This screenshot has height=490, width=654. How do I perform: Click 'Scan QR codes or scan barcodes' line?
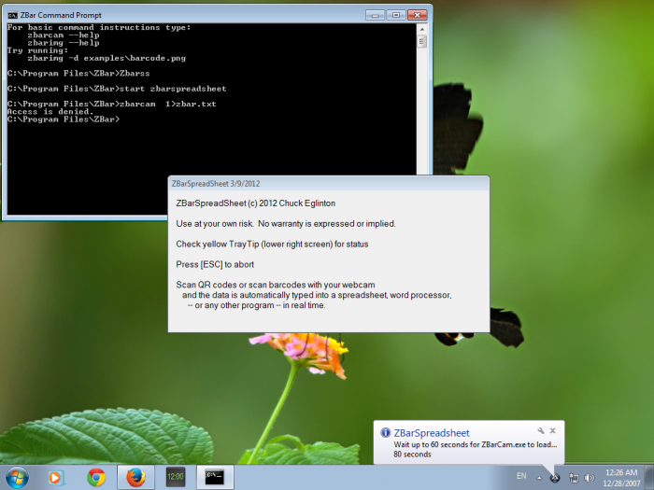tap(276, 285)
